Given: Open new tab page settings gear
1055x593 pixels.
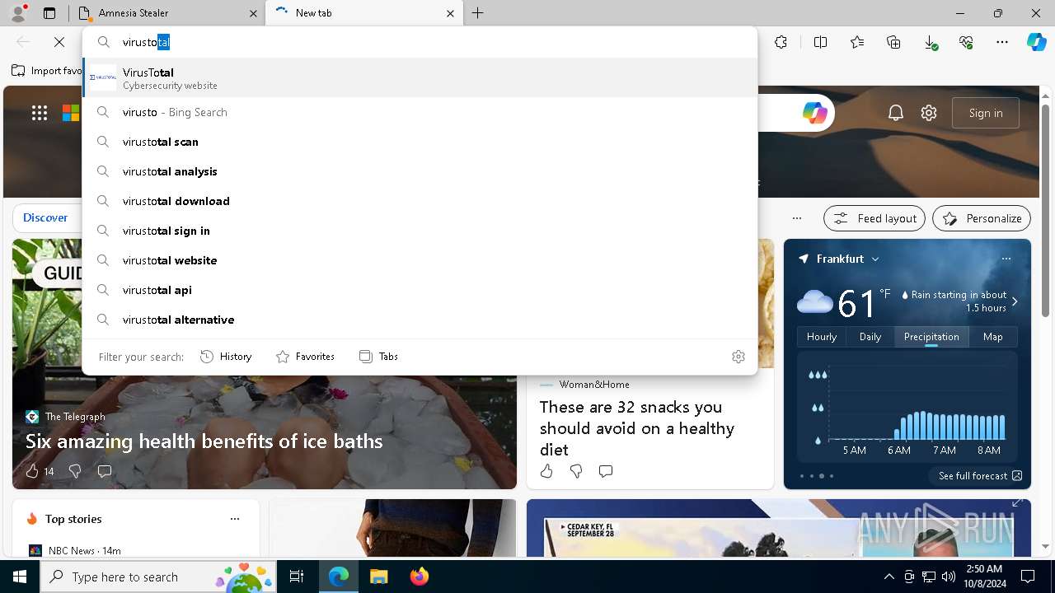Looking at the screenshot, I should coord(929,113).
